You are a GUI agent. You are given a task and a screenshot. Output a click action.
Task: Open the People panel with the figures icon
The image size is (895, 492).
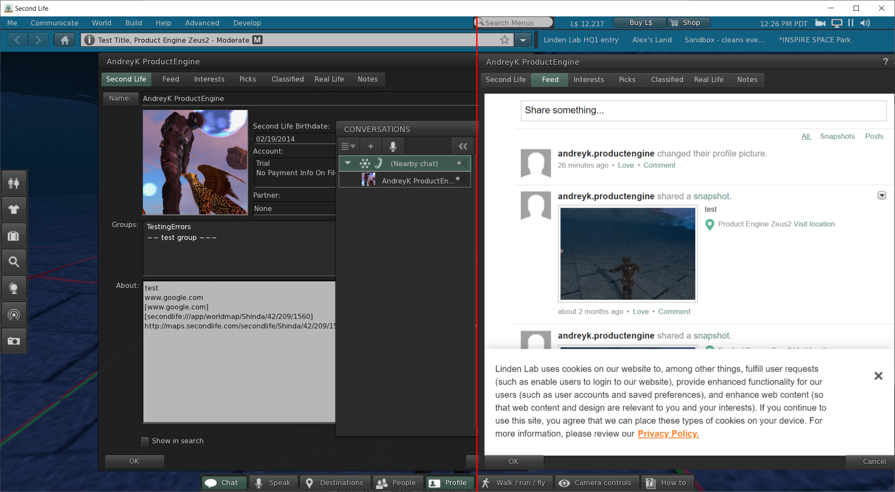pos(14,182)
